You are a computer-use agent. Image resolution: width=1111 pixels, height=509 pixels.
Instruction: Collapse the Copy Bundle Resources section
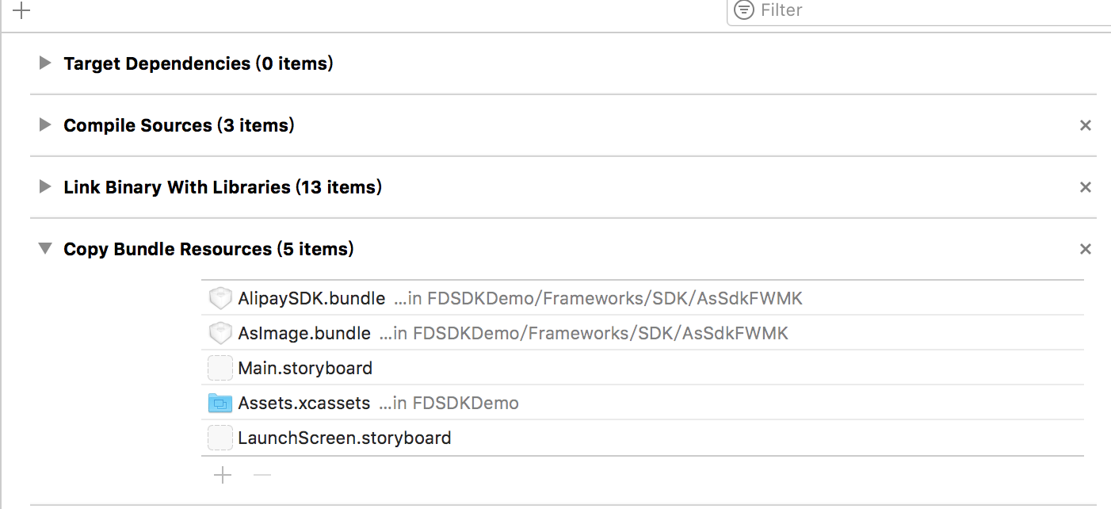pyautogui.click(x=45, y=249)
